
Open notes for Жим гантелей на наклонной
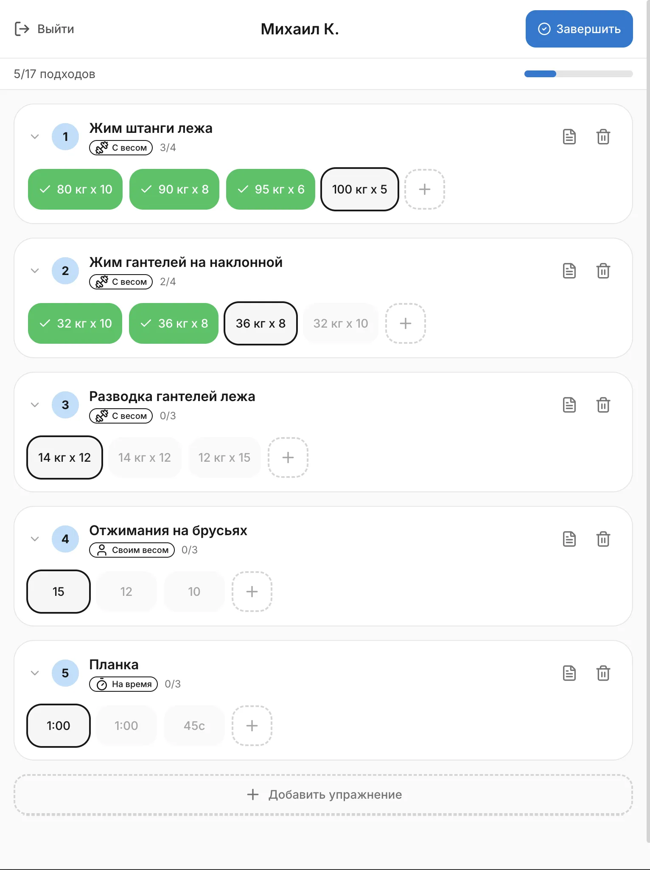point(569,271)
